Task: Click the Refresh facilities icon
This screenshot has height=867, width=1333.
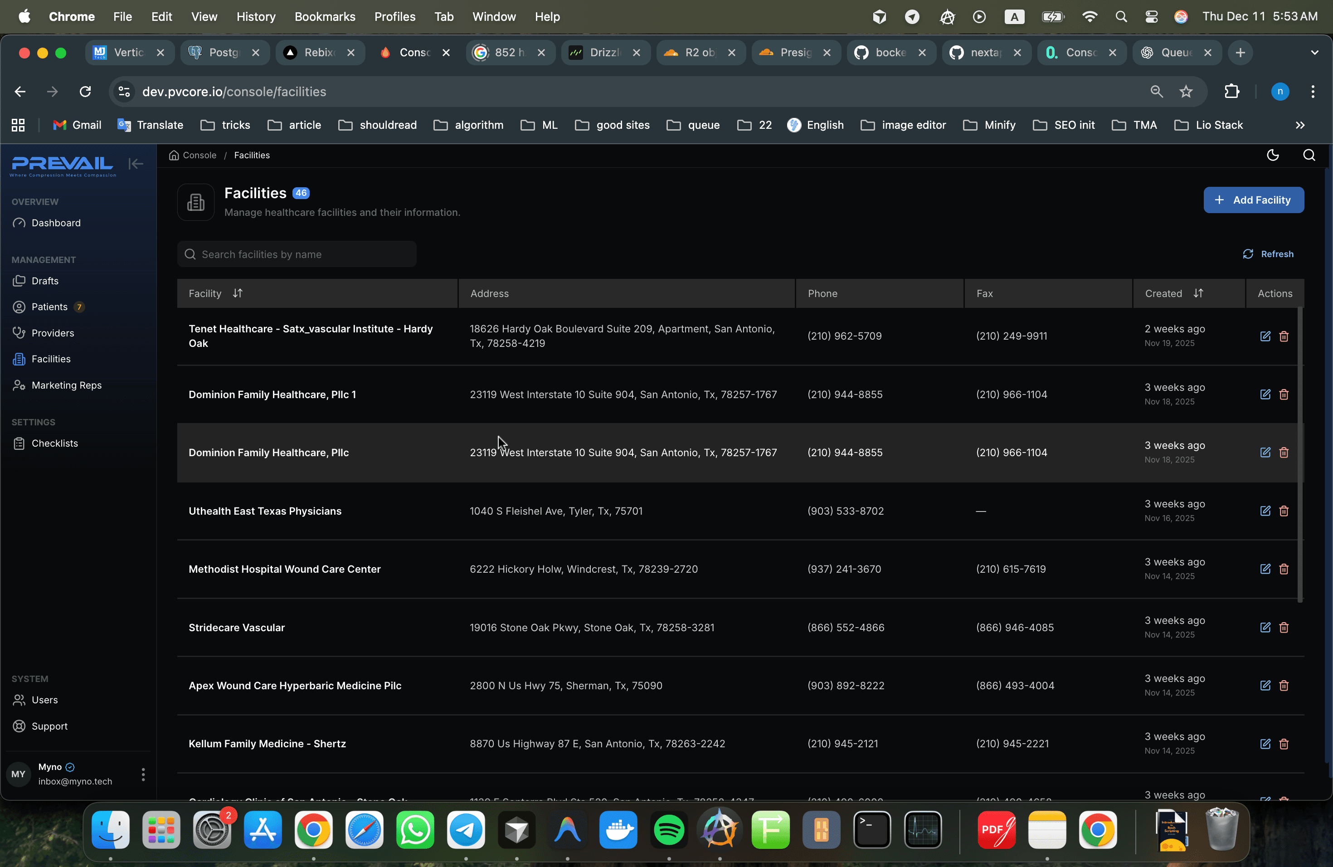Action: tap(1248, 254)
